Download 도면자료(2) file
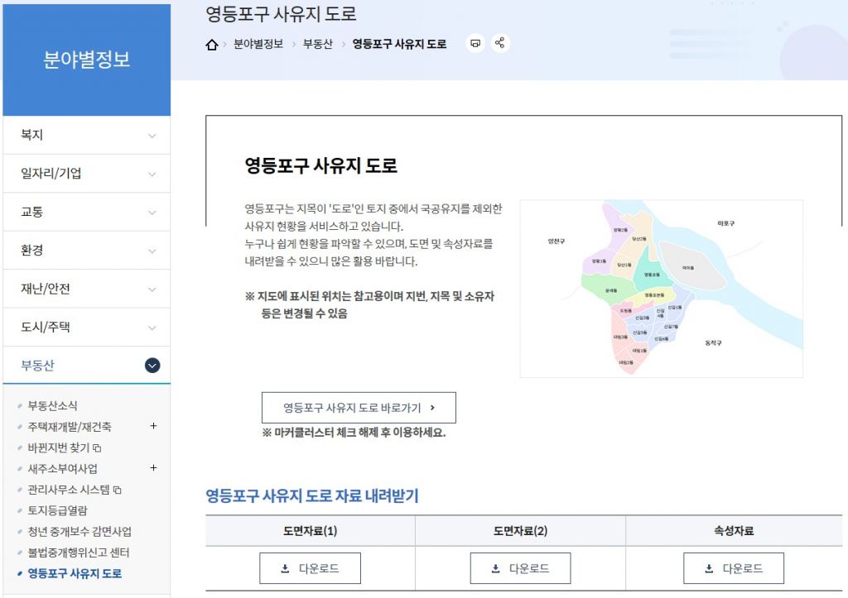The width and height of the screenshot is (848, 598). tap(520, 568)
